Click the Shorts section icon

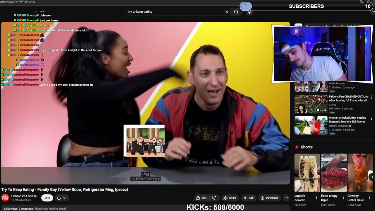[x=297, y=147]
